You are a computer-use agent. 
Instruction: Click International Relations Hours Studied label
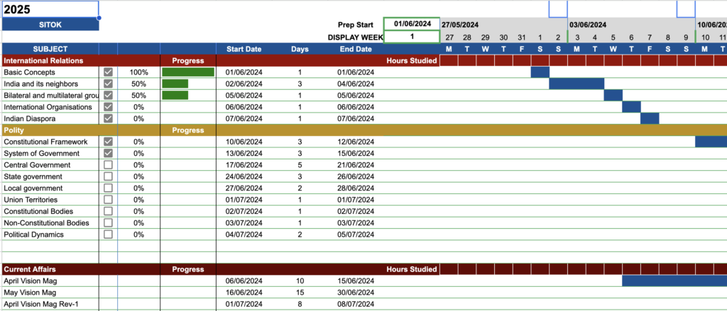(412, 61)
